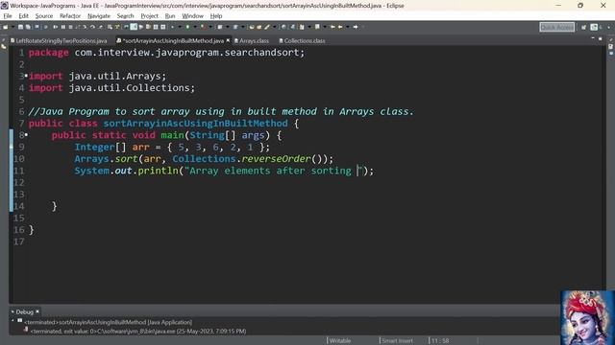The image size is (615, 345).
Task: Switch to the Arrays.class tab
Action: tap(252, 40)
